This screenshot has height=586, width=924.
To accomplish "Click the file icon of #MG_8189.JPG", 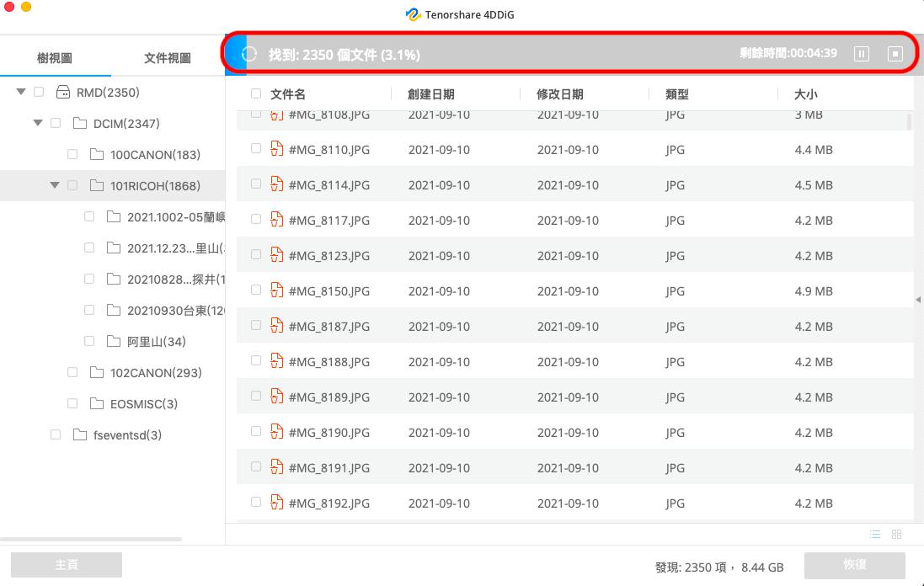I will 276,396.
